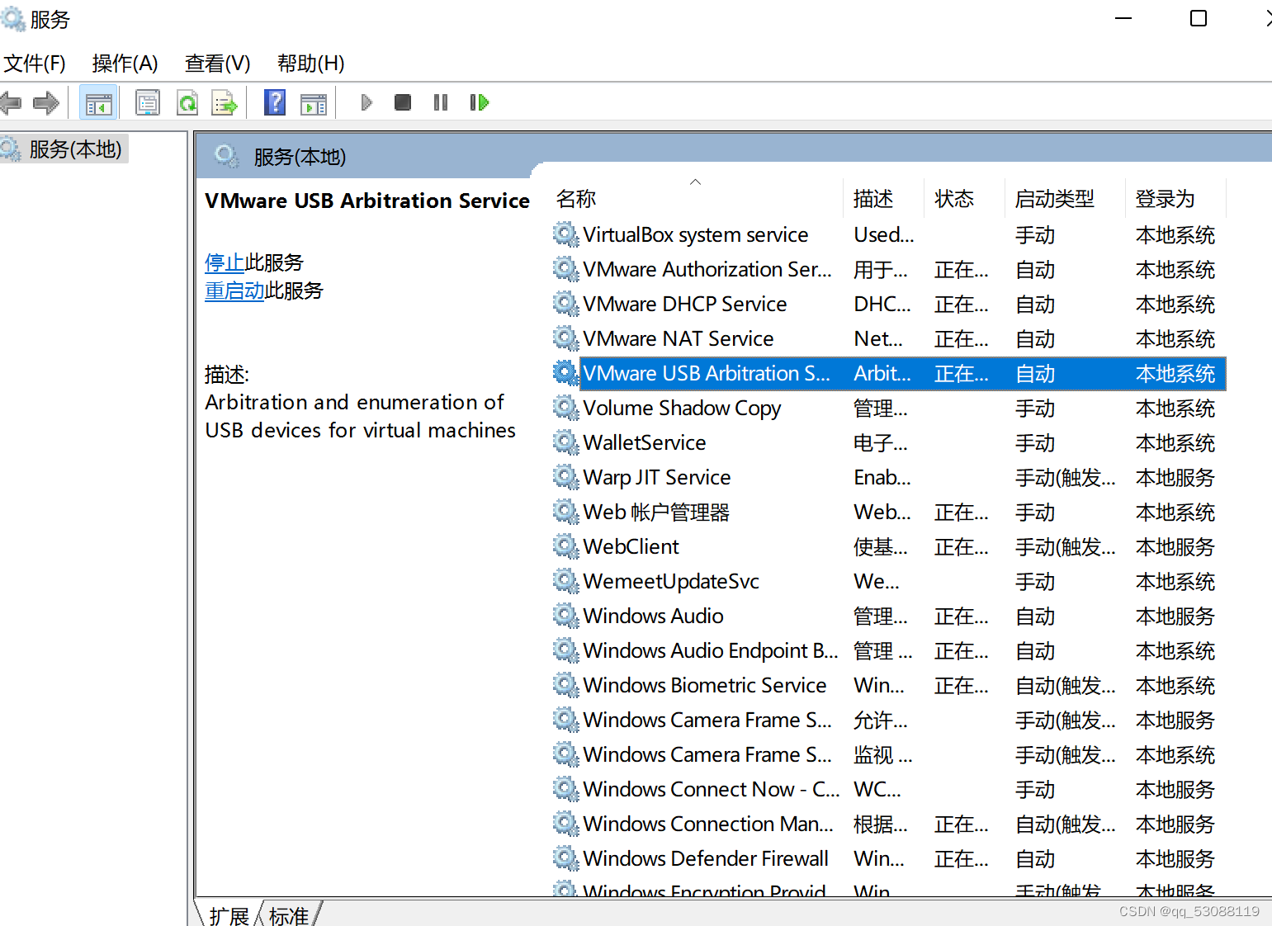Screen dimensions: 1272x926
Task: Select the Windows Defender Firewall row
Action: (889, 859)
